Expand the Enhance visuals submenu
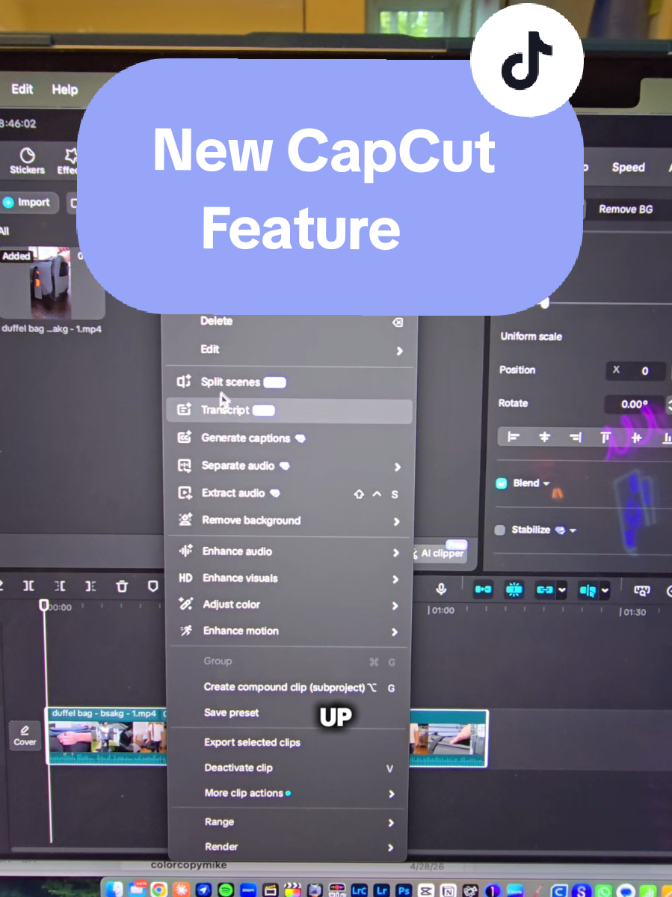The image size is (672, 897). (x=395, y=579)
